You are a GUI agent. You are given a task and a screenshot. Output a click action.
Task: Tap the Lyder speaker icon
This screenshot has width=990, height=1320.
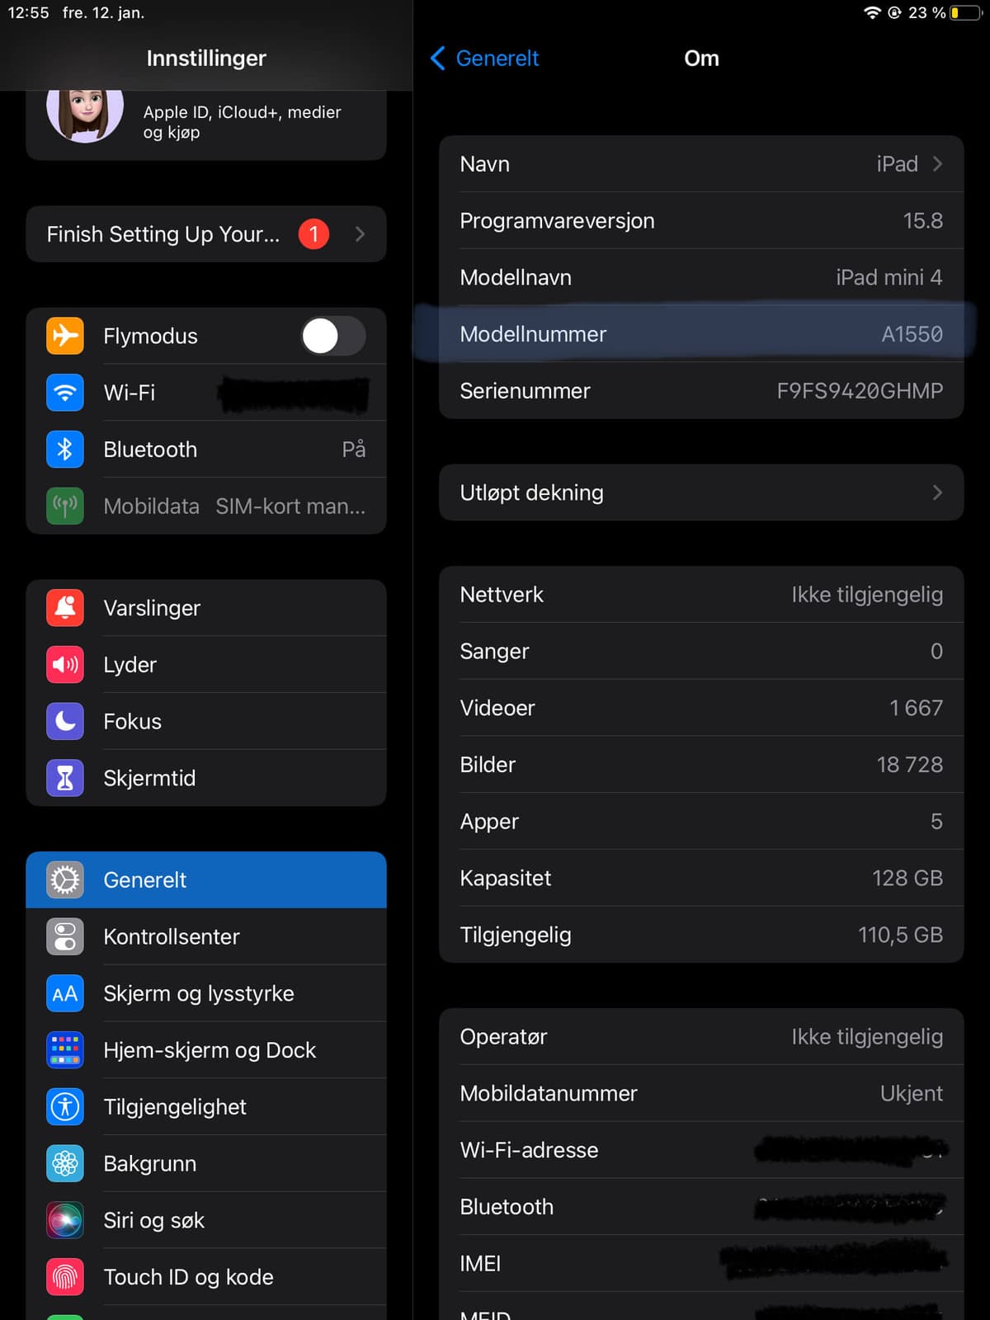[65, 665]
